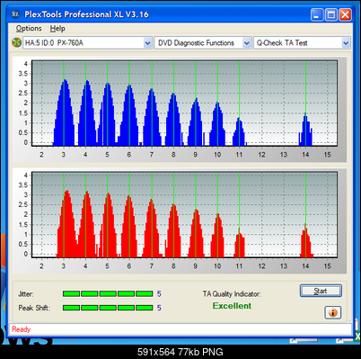Viewport: 361px width, 359px height.
Task: Click the blue peak at 14 in top graph
Action: pos(305,130)
